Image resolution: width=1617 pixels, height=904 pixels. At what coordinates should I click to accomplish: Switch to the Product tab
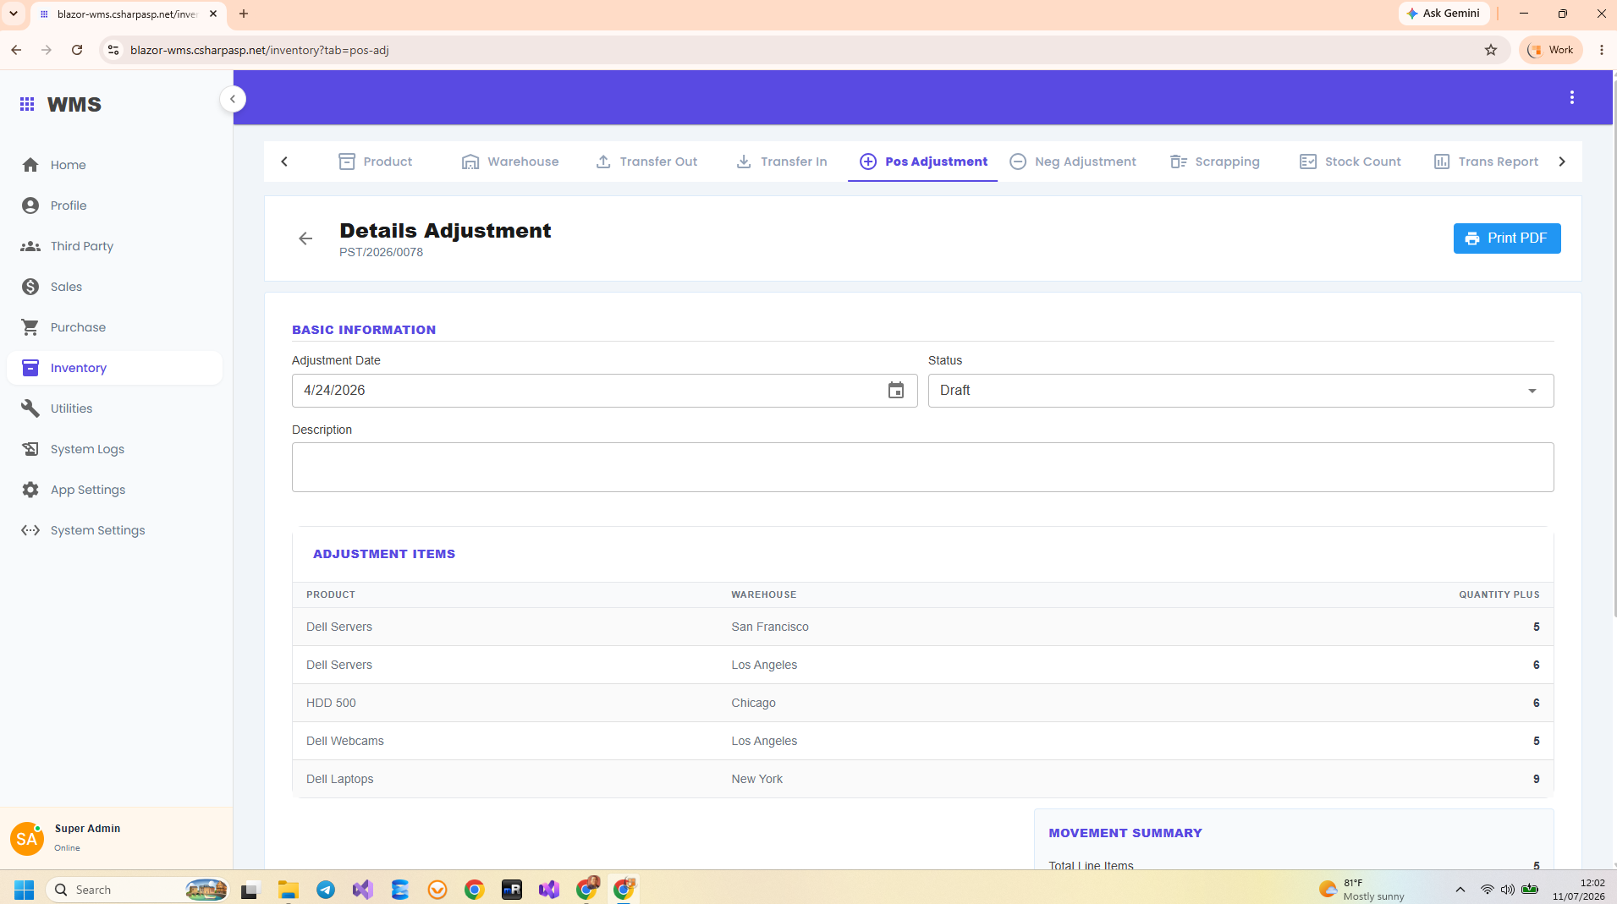pos(375,162)
